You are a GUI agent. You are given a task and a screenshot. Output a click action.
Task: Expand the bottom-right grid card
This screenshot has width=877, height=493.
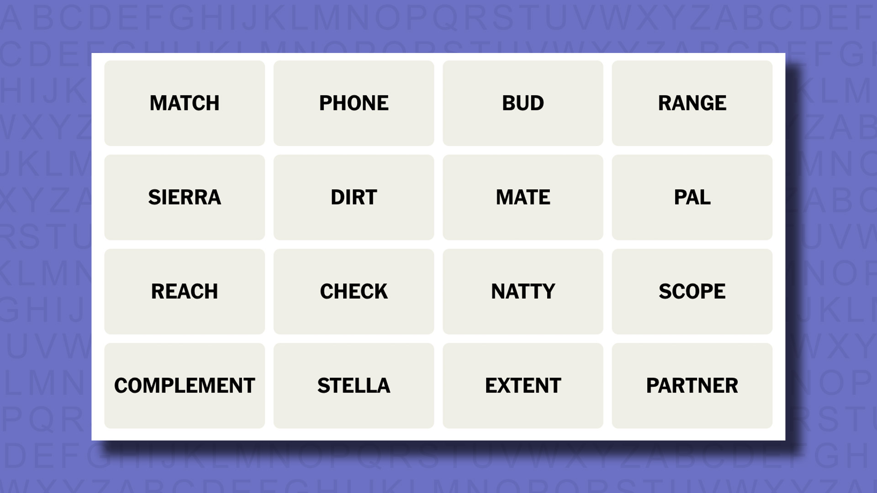coord(692,385)
